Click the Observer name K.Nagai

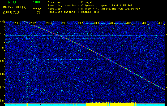coord(87,2)
